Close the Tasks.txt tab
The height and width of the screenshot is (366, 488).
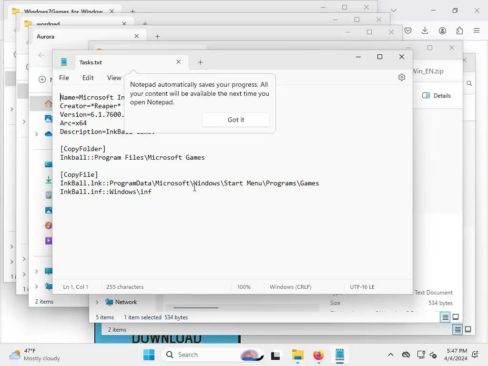(x=178, y=62)
